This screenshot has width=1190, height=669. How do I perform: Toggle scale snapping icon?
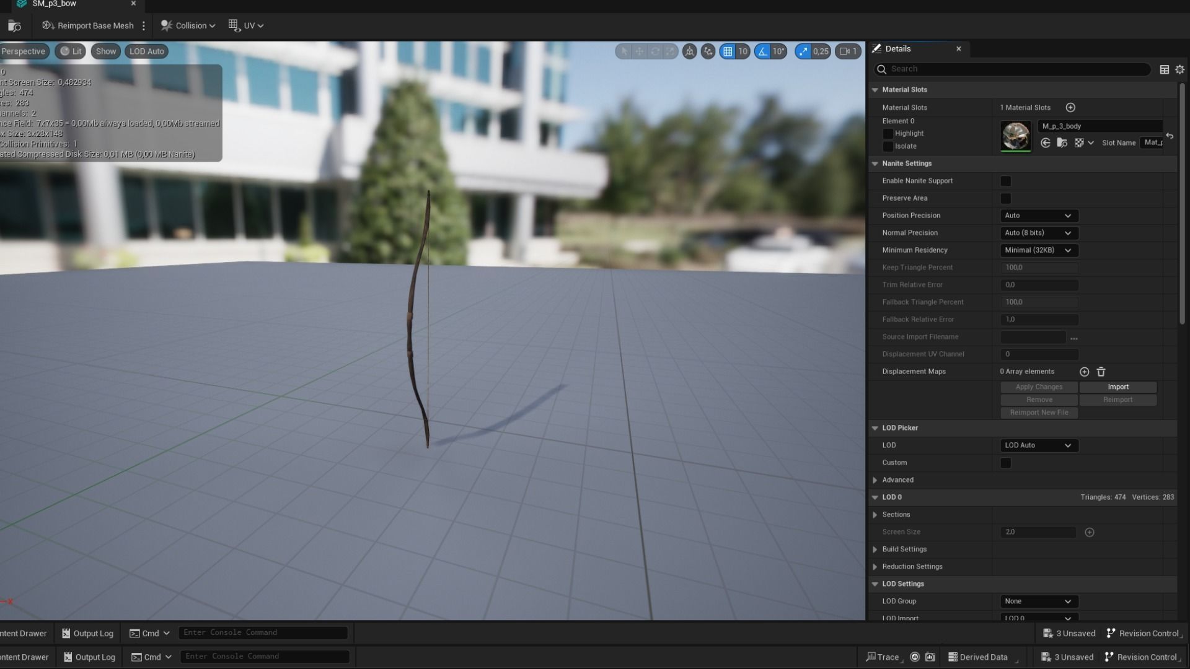[804, 51]
